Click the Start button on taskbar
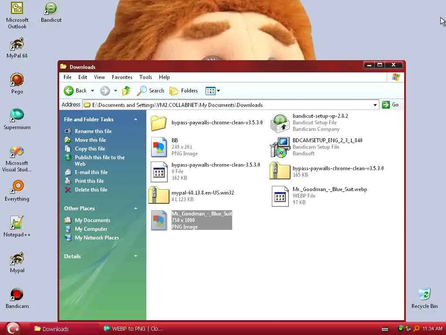 pos(13,329)
